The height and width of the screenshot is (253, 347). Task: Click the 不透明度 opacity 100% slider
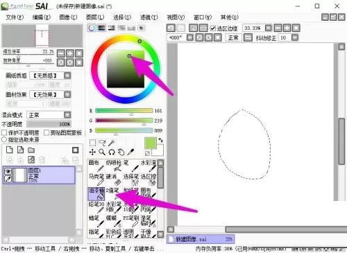[49, 124]
